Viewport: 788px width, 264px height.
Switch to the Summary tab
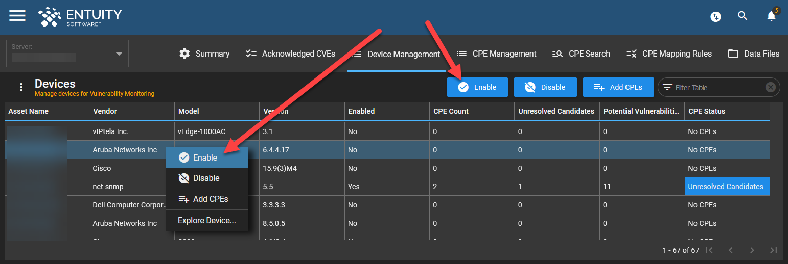coord(204,54)
